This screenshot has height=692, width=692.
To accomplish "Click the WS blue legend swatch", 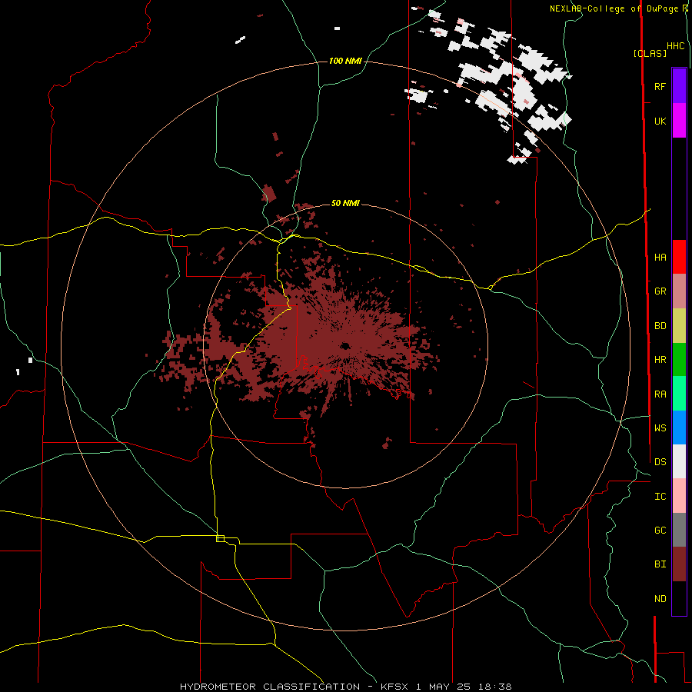I will pos(679,428).
